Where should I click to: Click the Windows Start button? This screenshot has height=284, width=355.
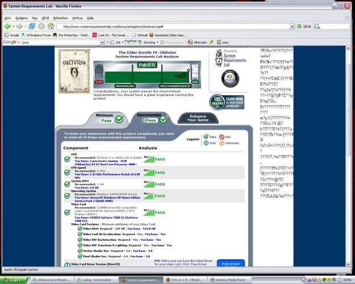(x=14, y=279)
